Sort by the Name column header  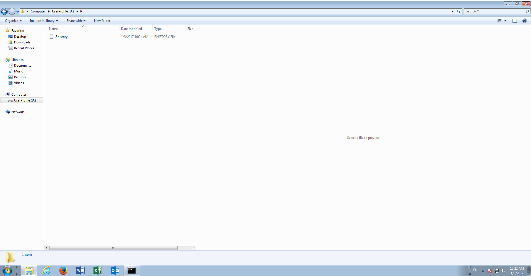click(x=83, y=29)
